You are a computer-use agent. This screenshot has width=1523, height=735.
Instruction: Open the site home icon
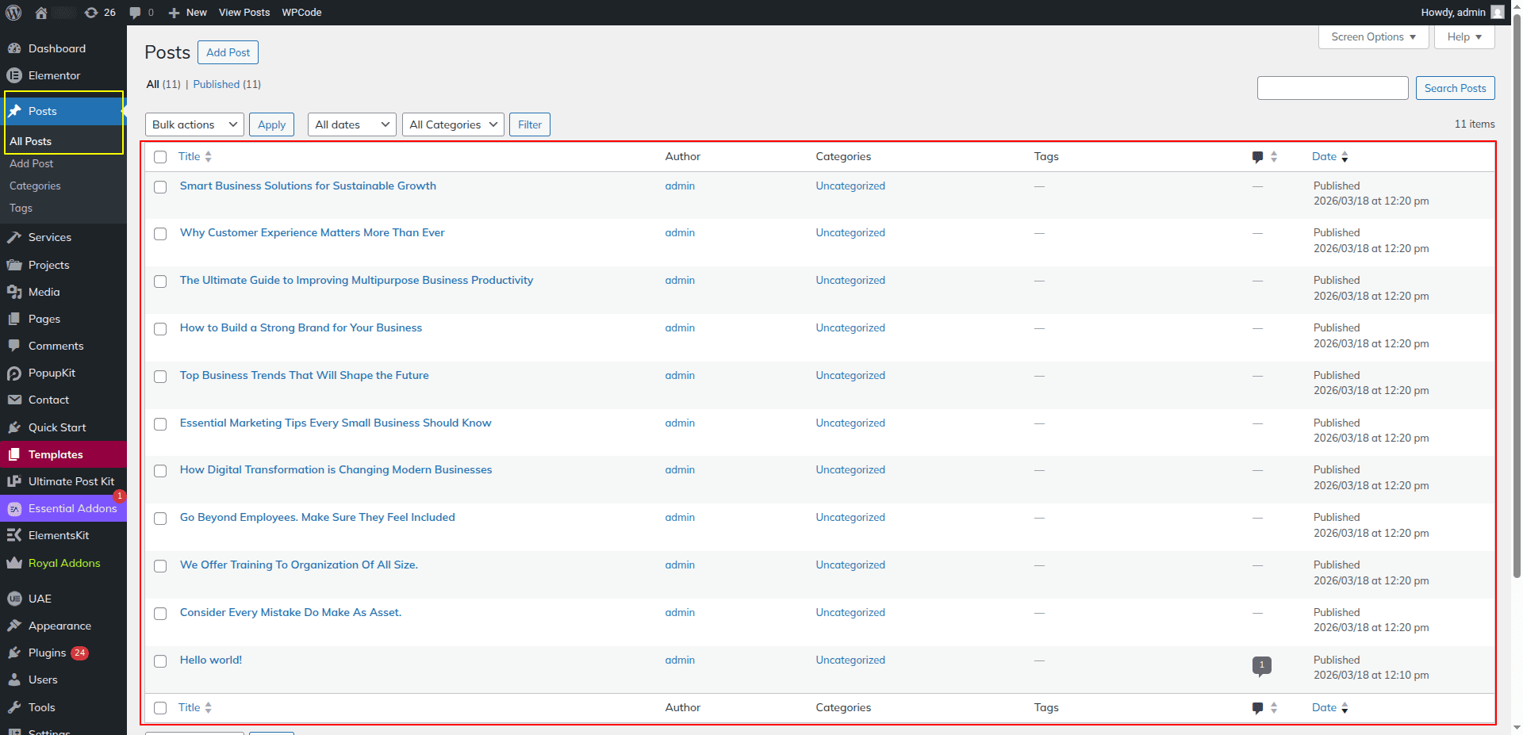tap(41, 13)
